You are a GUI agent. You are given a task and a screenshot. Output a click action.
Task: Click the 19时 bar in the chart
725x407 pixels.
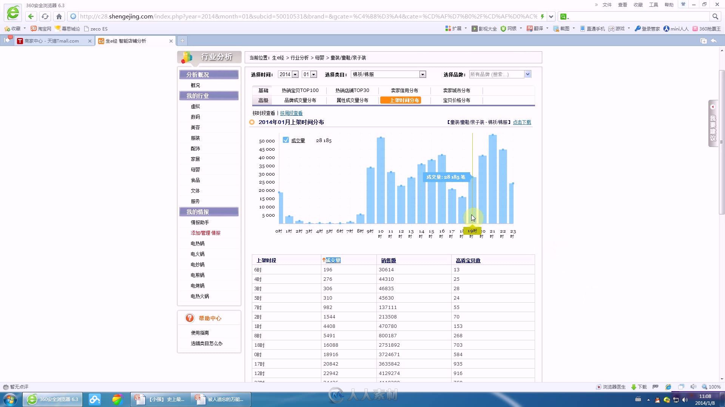(x=472, y=200)
